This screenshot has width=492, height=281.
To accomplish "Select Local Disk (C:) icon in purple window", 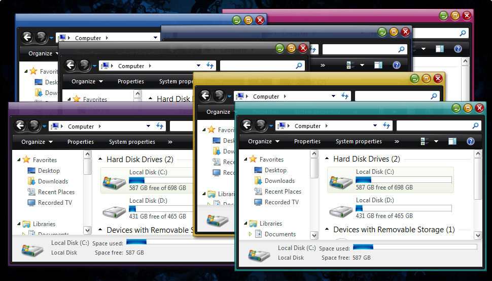I will click(x=114, y=182).
